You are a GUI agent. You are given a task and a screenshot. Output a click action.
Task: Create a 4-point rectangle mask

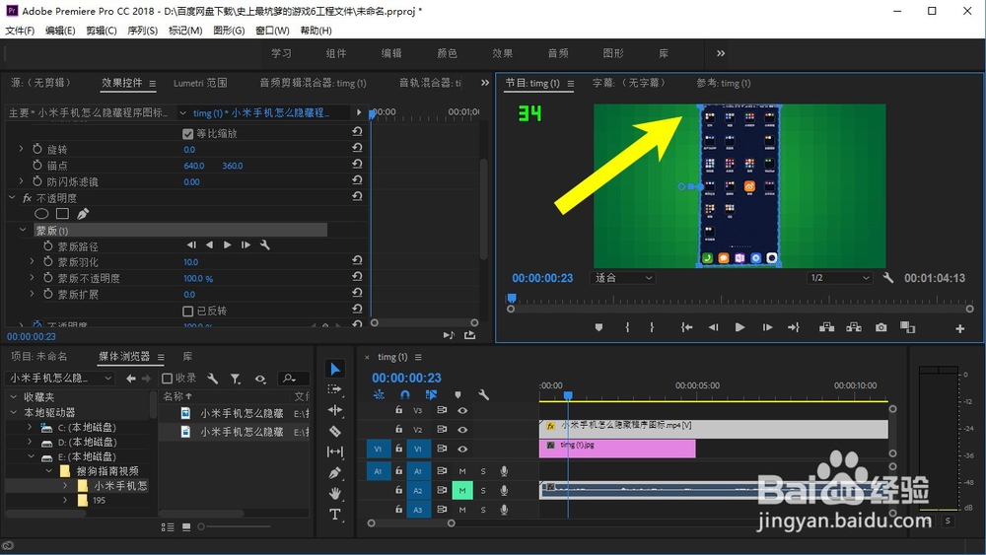click(62, 214)
